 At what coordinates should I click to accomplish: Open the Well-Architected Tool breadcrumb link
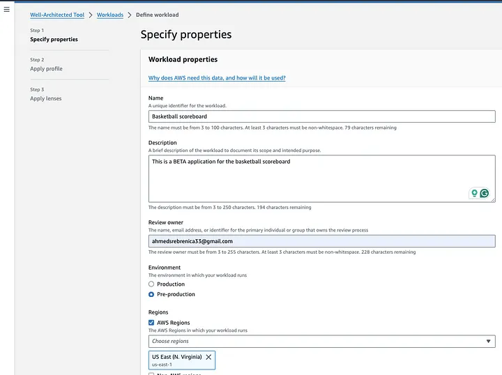(x=57, y=15)
